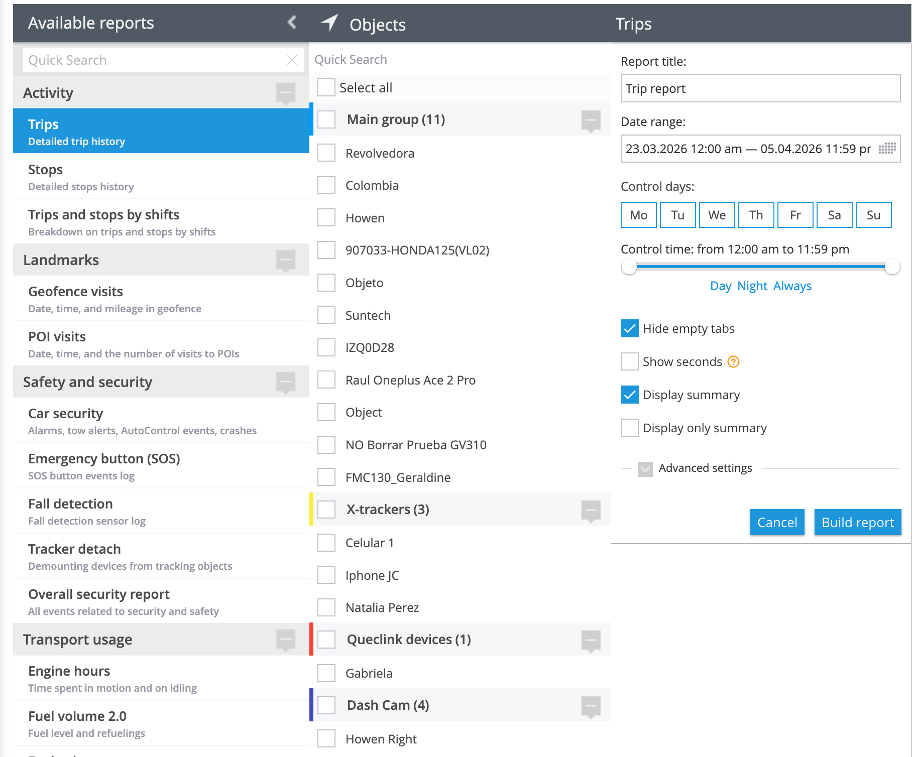Uncheck Hide empty tabs
Image resolution: width=912 pixels, height=757 pixels.
[x=630, y=328]
